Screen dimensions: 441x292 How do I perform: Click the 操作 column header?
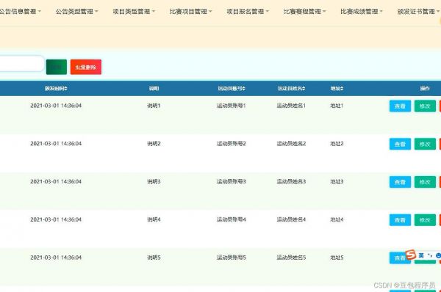coord(425,89)
